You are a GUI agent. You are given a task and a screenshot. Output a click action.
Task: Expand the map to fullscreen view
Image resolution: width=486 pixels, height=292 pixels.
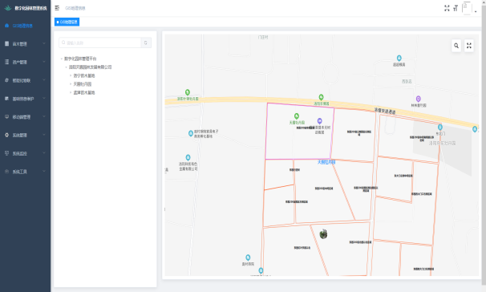469,46
